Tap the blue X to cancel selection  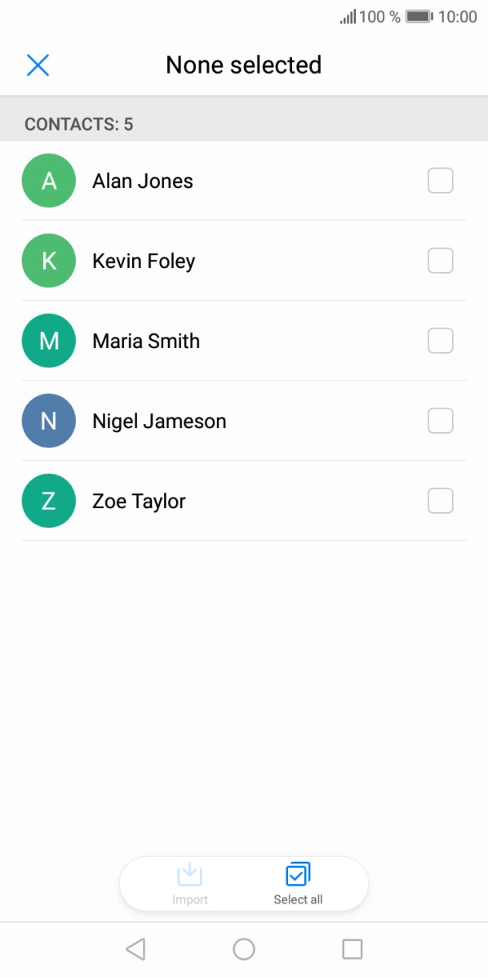pos(38,65)
